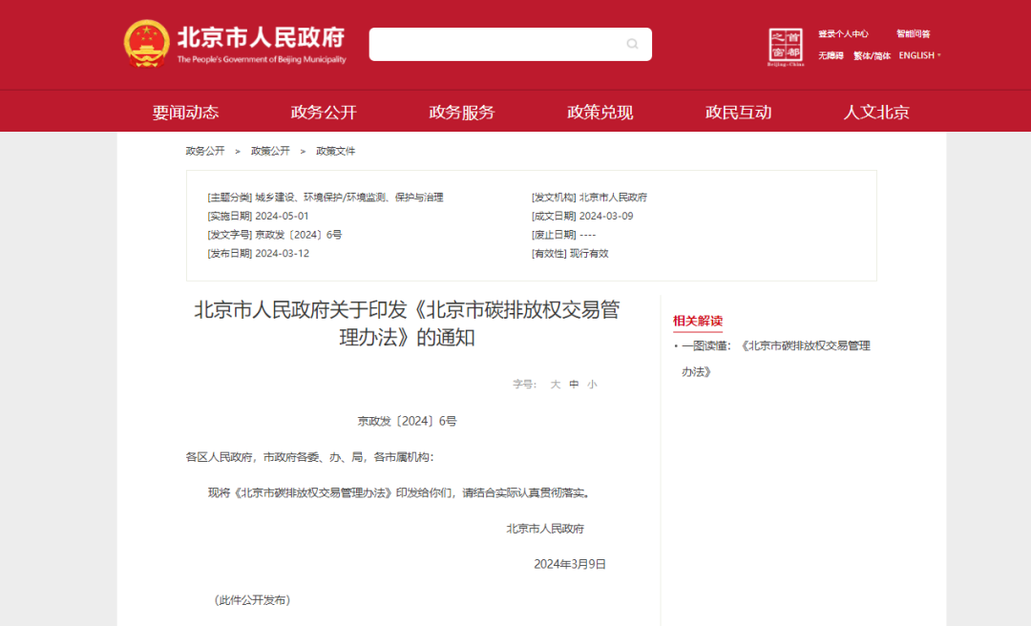
Task: Set font size to 中
Action: click(574, 385)
